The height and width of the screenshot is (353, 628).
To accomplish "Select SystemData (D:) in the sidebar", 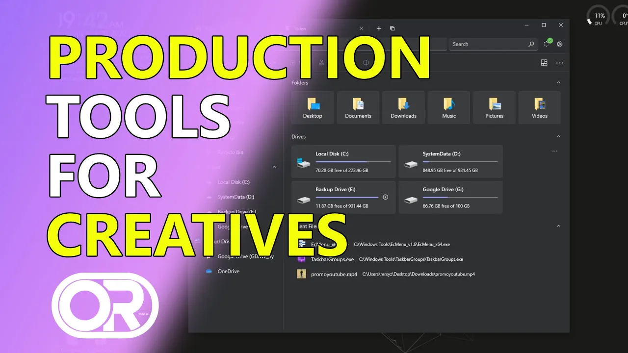I will [235, 197].
